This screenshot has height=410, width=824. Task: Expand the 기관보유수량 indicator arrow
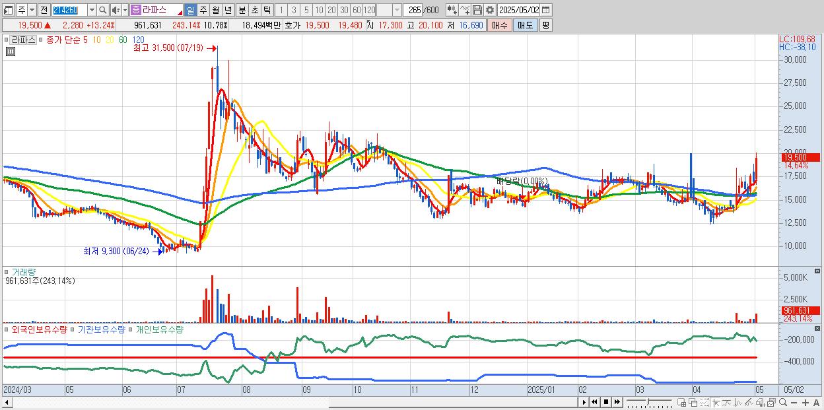(73, 329)
